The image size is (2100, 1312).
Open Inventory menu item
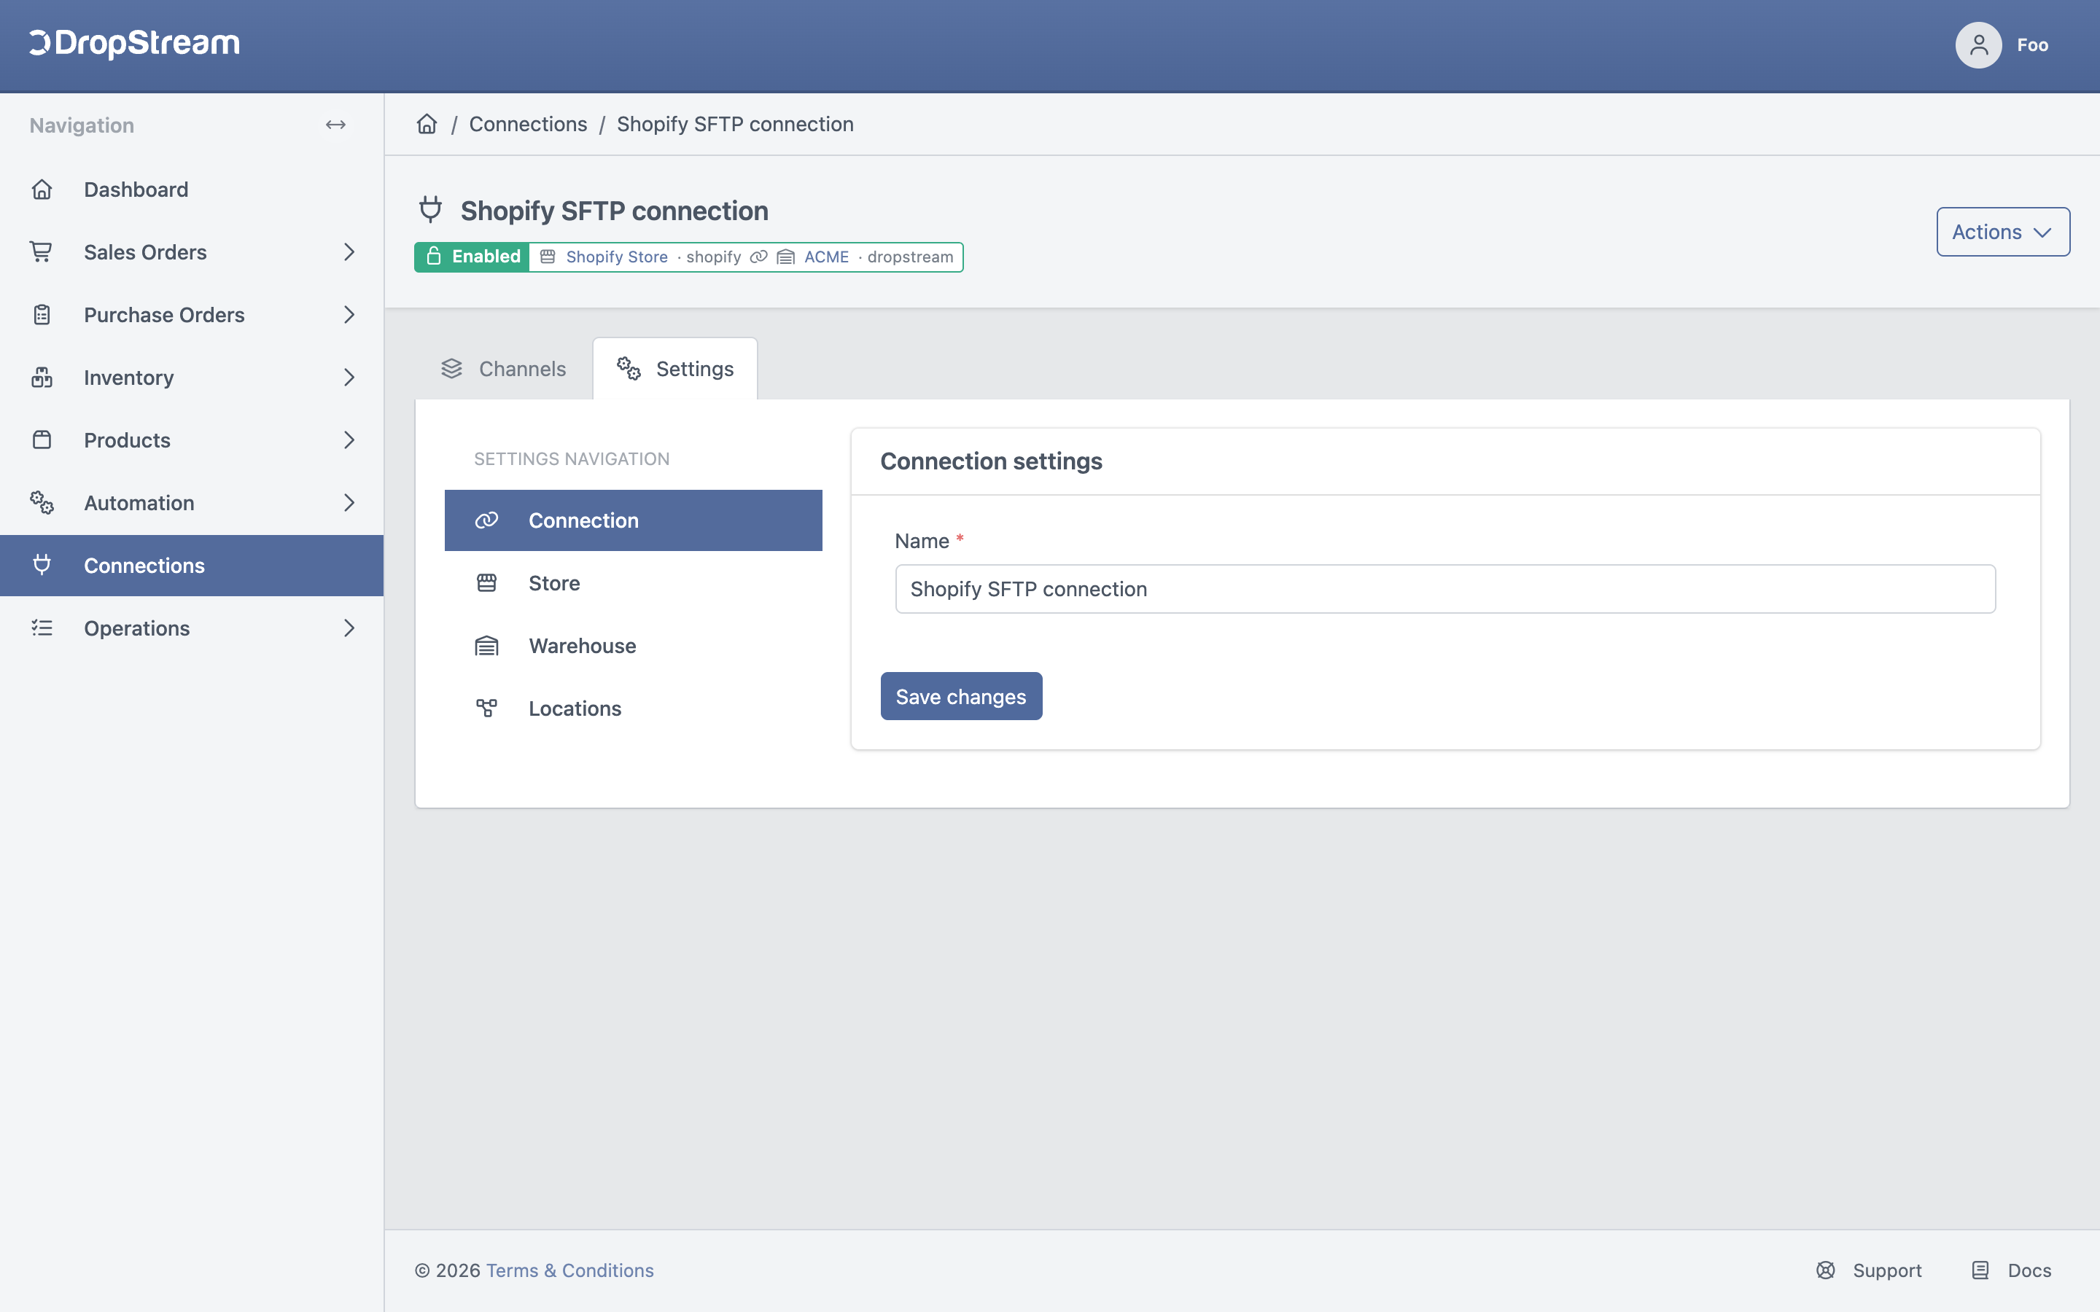192,378
